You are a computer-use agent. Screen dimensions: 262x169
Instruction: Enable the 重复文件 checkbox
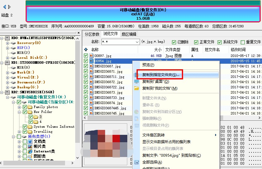243,42
